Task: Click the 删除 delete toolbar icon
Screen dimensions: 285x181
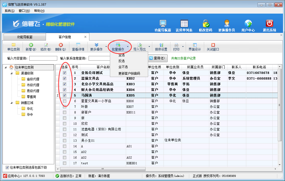Action: click(61, 45)
